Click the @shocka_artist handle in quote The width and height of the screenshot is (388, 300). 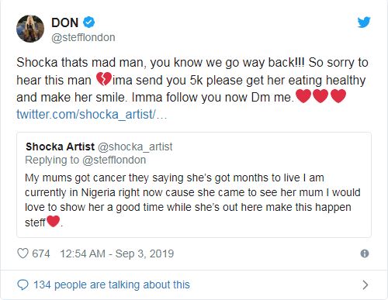coord(135,147)
